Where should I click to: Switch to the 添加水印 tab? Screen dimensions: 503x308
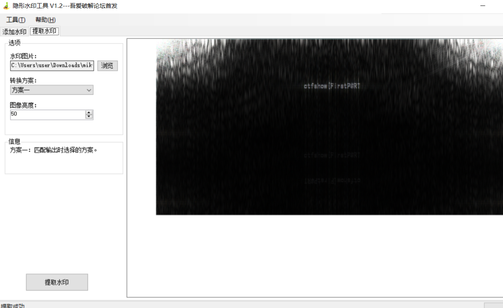click(x=14, y=31)
